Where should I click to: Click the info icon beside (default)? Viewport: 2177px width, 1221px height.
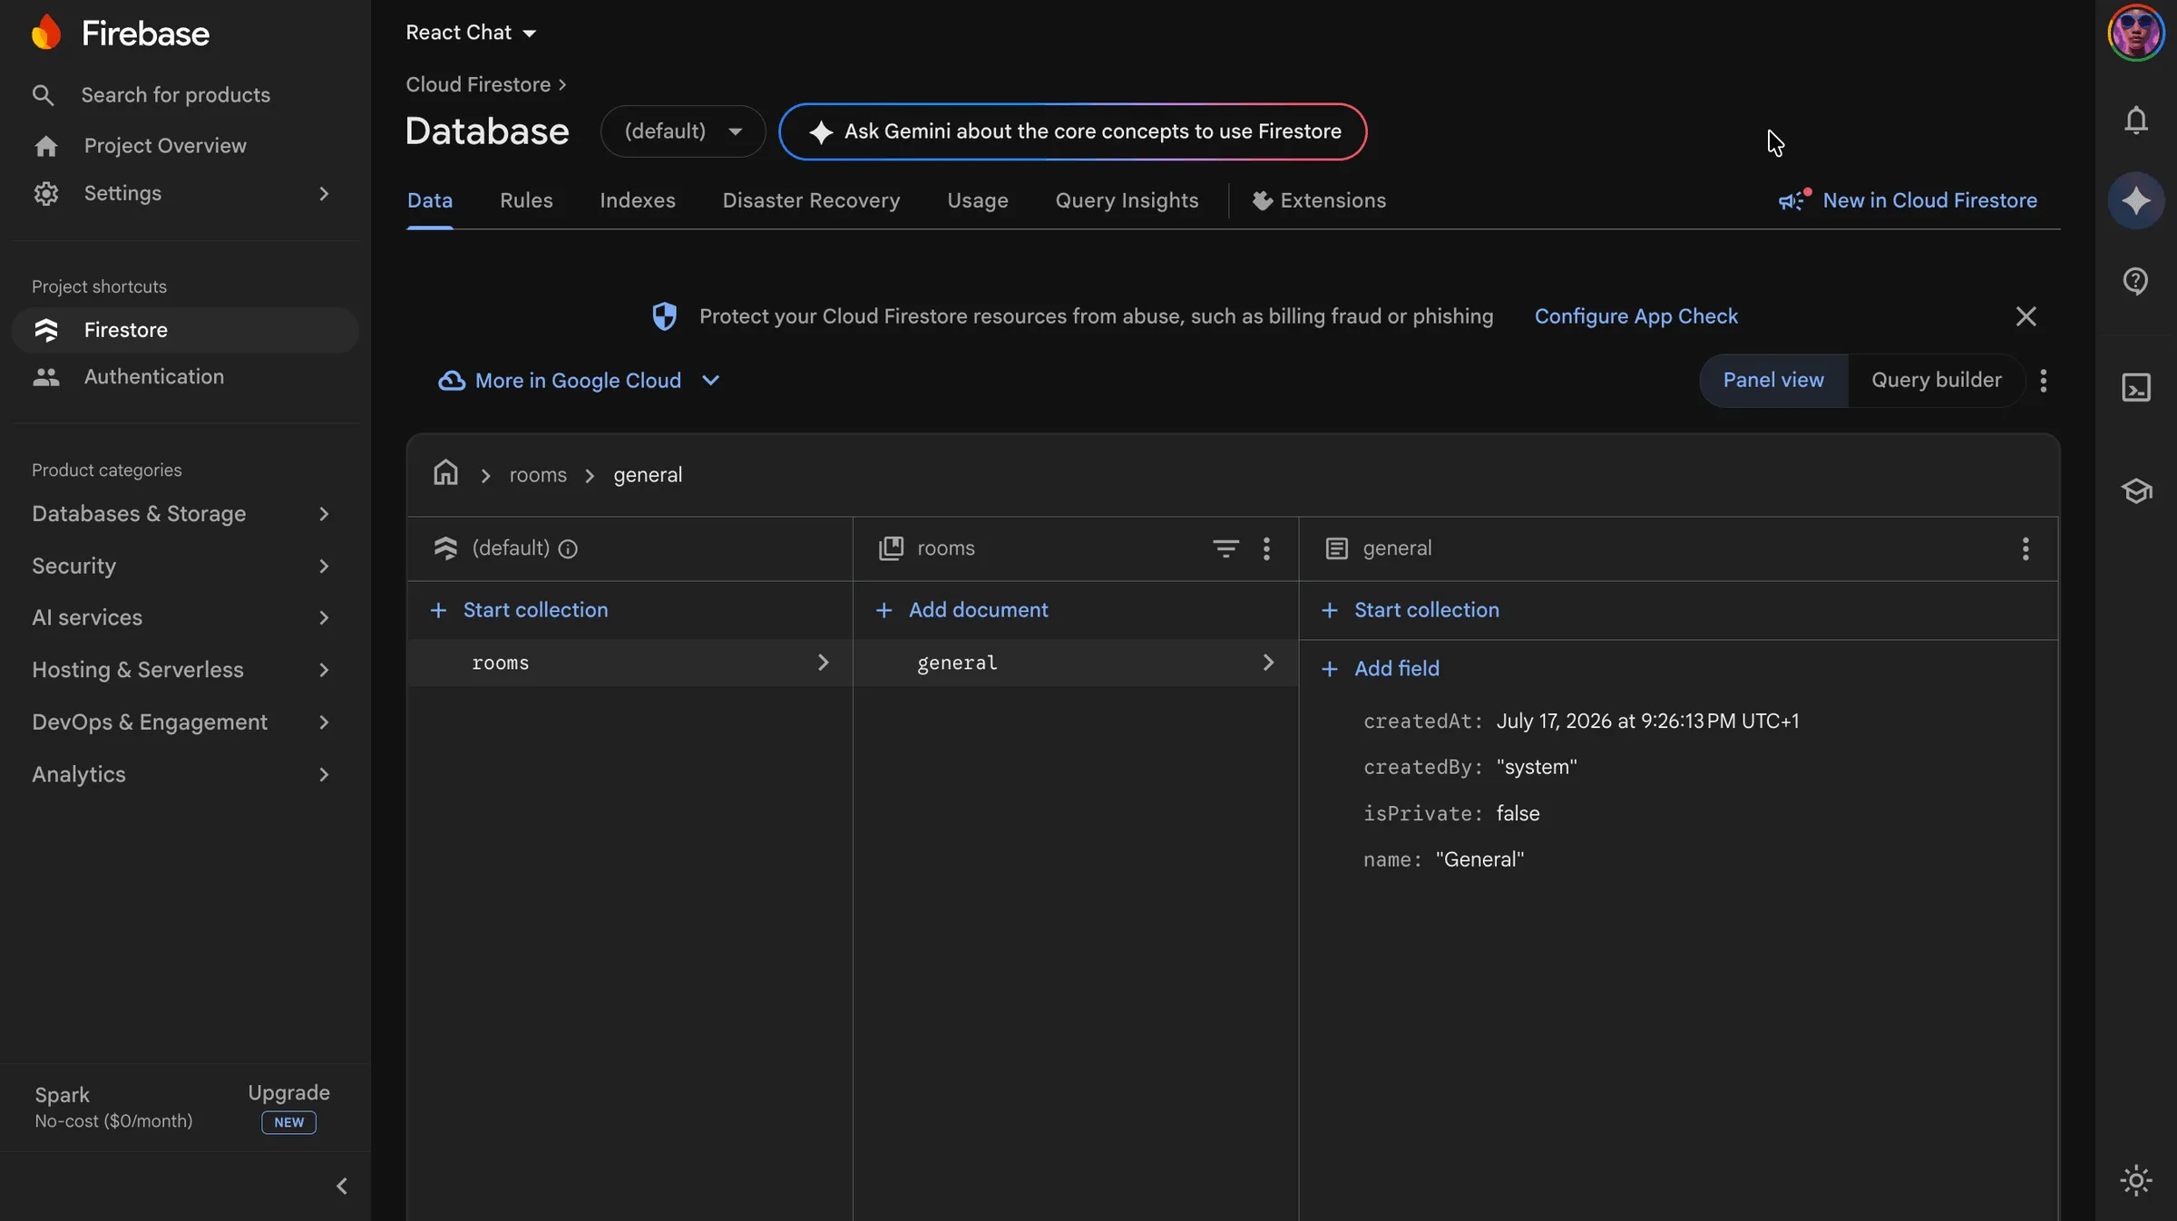click(x=568, y=548)
